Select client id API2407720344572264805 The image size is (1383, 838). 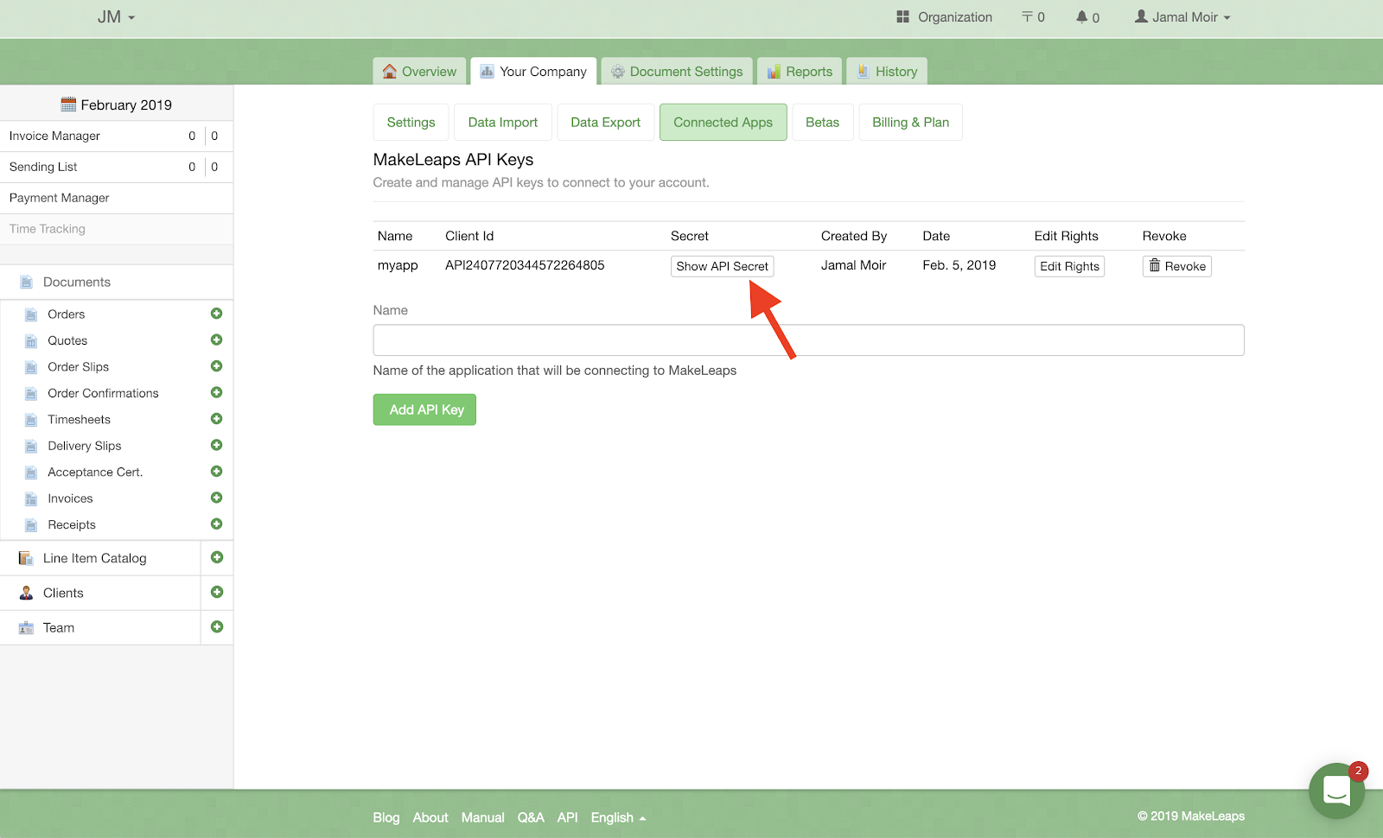point(525,265)
